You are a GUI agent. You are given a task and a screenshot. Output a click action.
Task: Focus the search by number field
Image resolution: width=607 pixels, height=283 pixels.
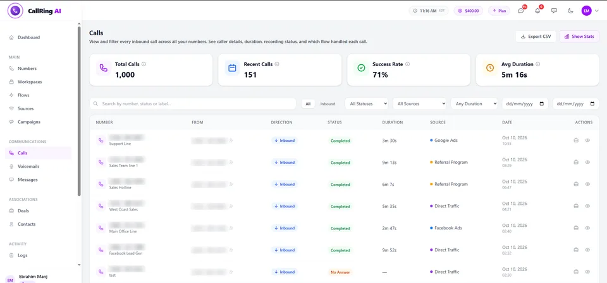tap(193, 104)
